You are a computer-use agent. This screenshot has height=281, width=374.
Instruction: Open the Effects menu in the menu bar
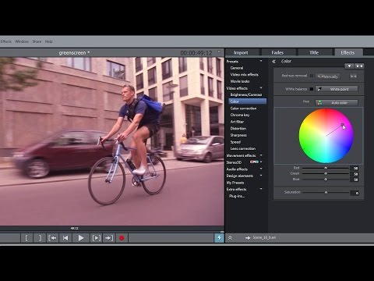pos(5,41)
